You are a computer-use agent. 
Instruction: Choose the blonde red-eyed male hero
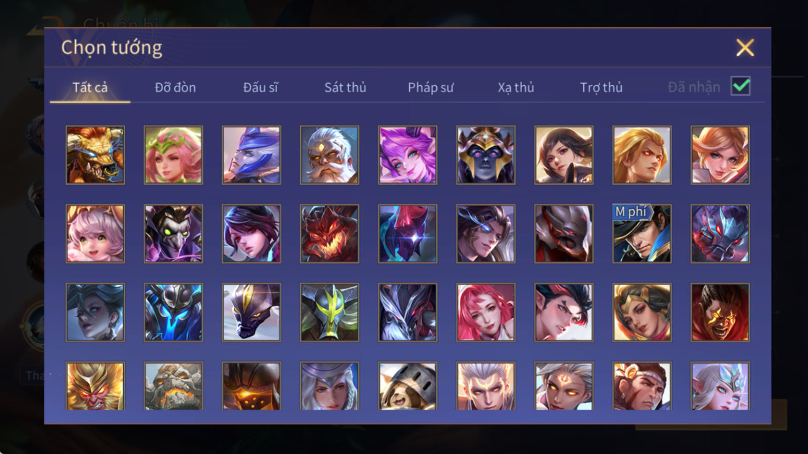(x=642, y=155)
